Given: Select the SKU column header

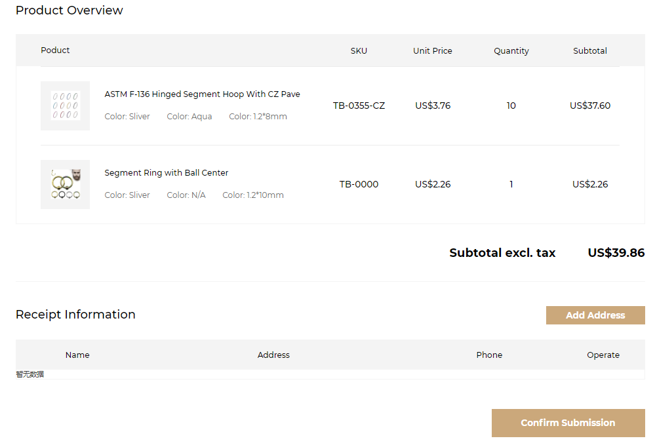Looking at the screenshot, I should [x=359, y=50].
